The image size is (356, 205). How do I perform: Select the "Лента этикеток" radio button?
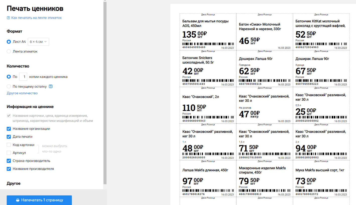pos(9,51)
